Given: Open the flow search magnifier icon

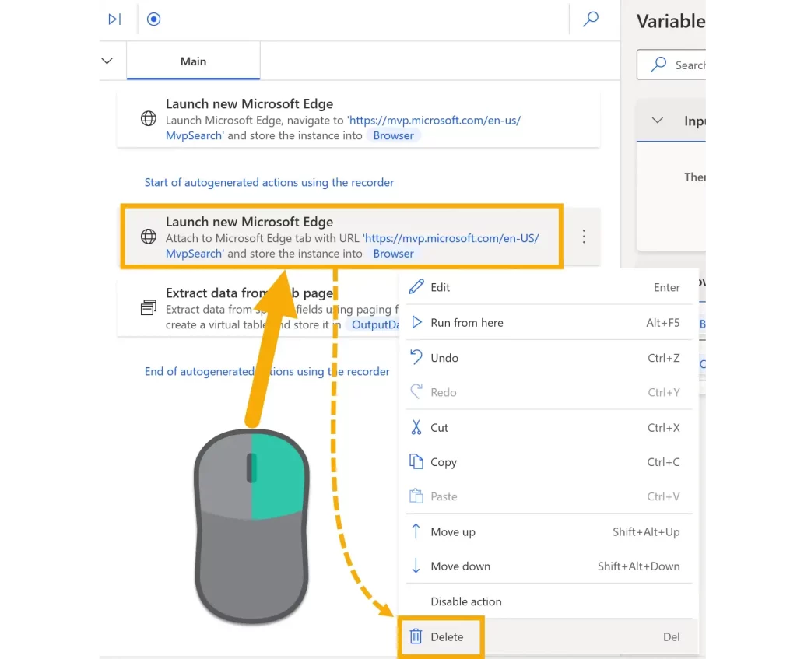Looking at the screenshot, I should (591, 19).
